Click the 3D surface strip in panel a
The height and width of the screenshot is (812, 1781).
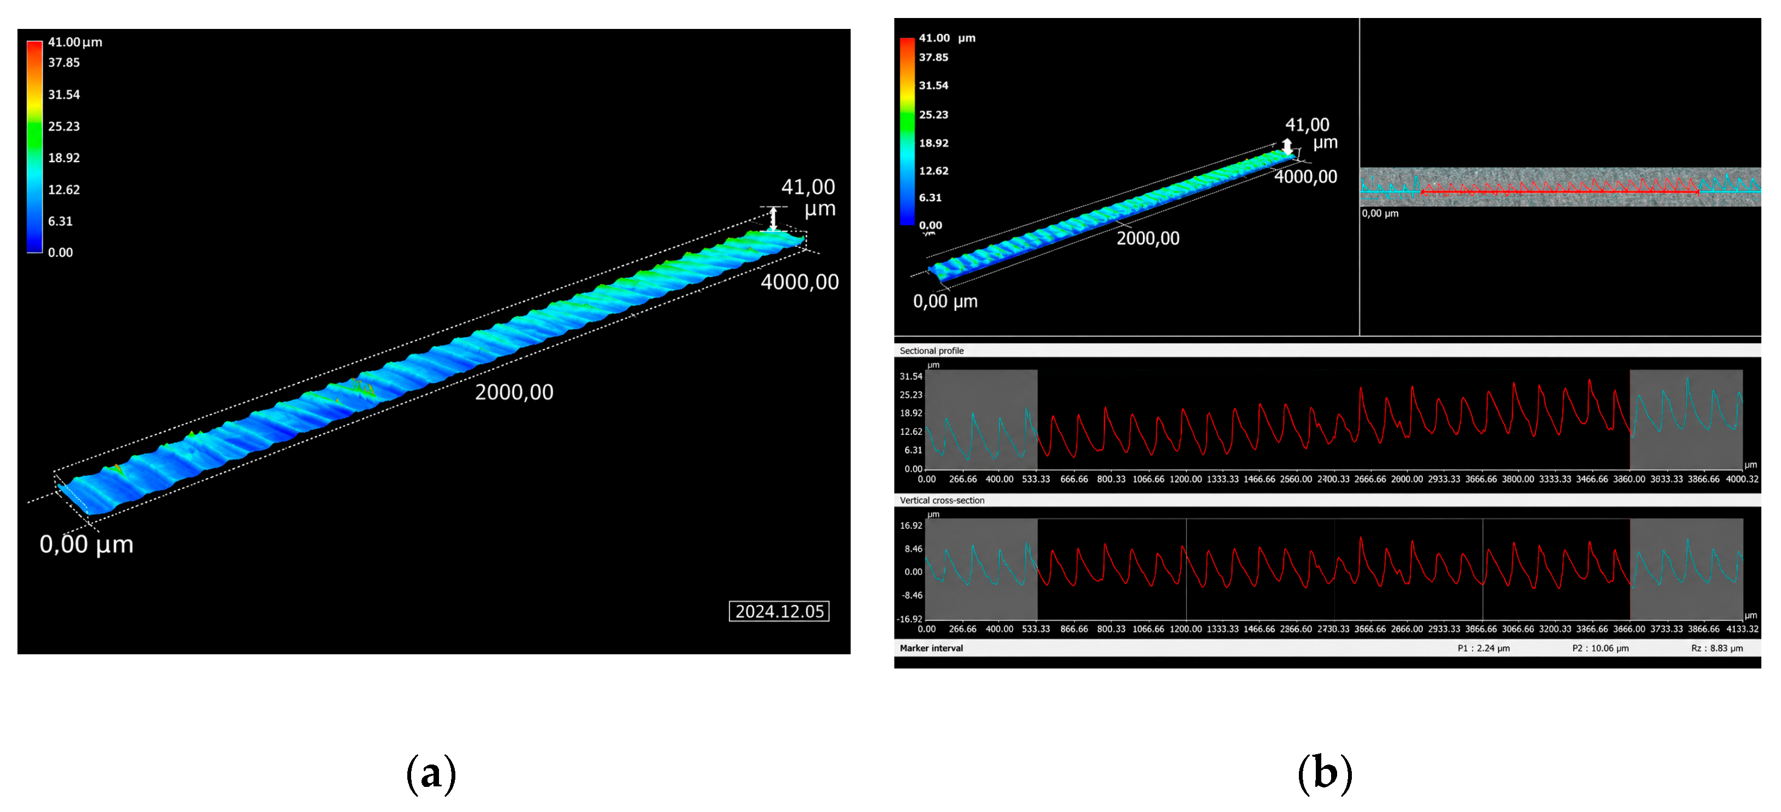pyautogui.click(x=431, y=373)
